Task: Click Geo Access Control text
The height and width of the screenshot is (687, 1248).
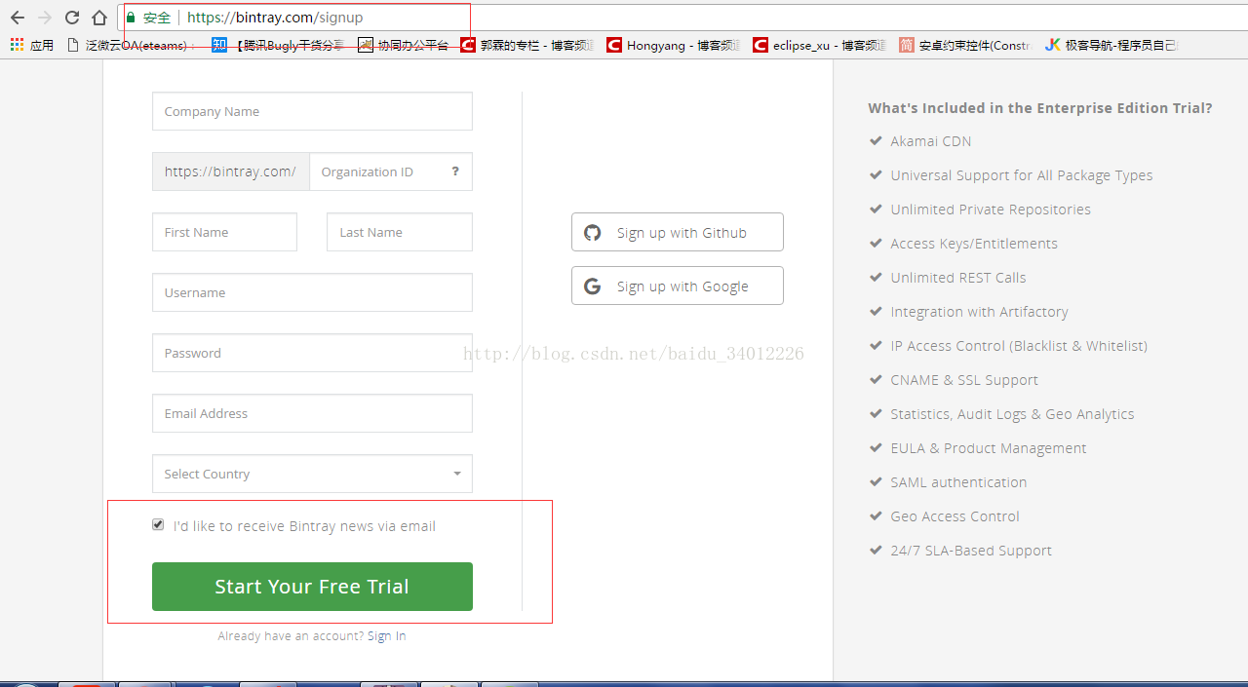Action: (955, 516)
